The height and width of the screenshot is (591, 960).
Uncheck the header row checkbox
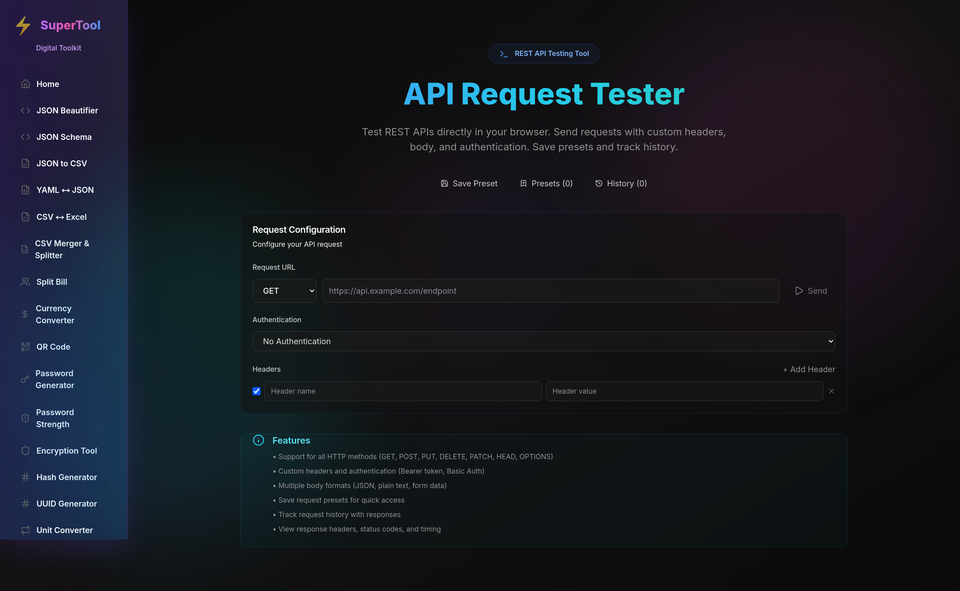click(x=256, y=391)
